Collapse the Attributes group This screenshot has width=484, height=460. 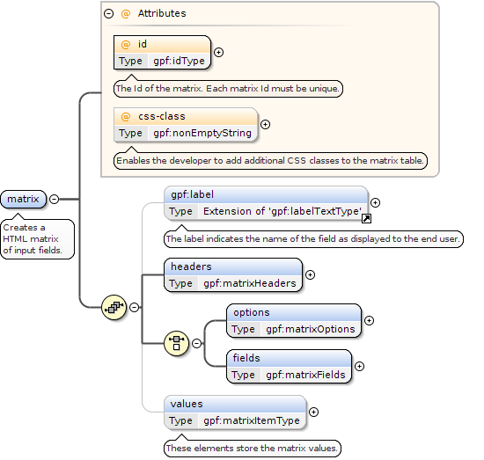(x=108, y=13)
